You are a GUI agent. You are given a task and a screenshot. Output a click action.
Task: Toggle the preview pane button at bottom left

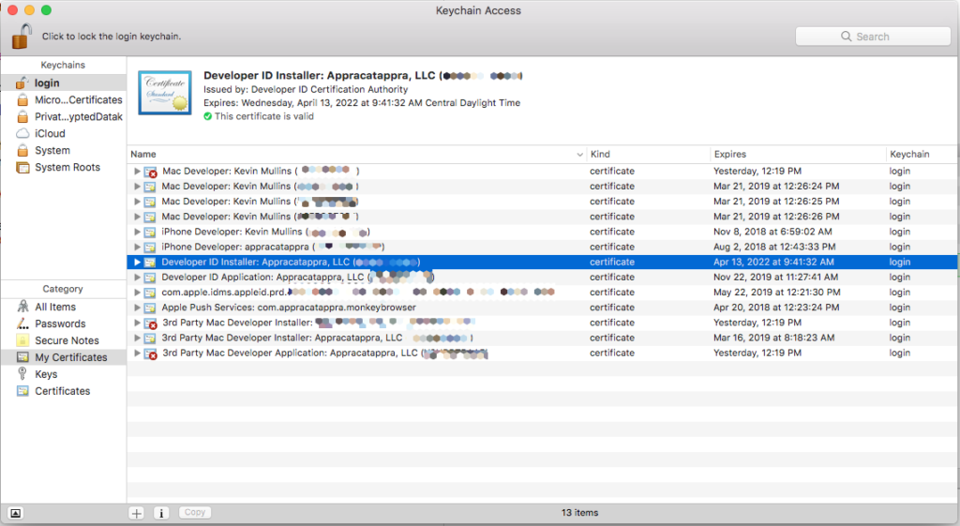point(16,513)
